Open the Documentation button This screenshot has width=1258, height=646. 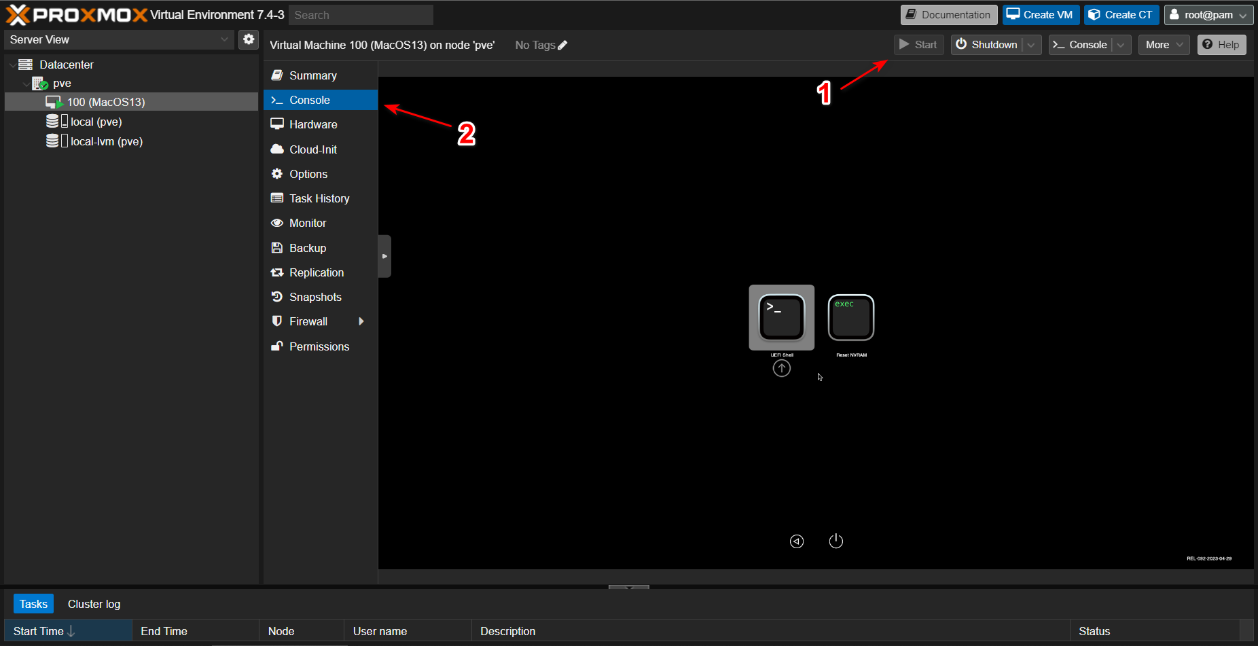pos(948,15)
